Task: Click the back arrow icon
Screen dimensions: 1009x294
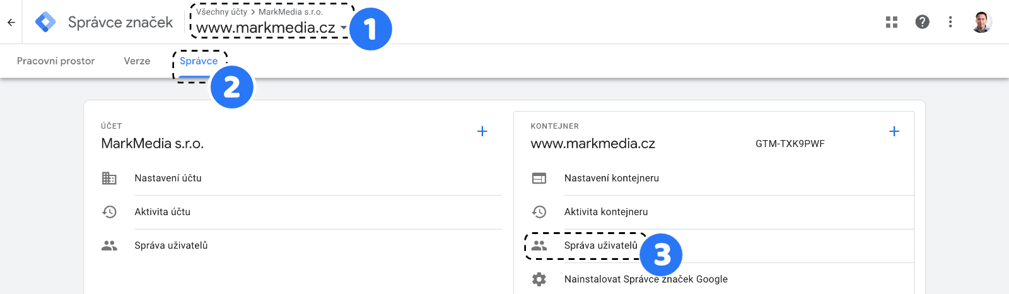Action: [x=11, y=22]
